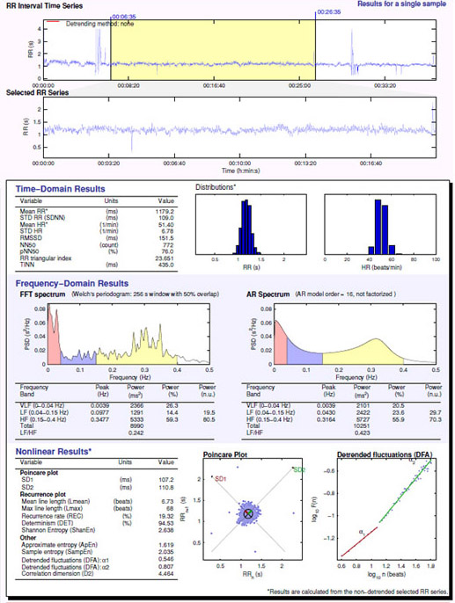Viewport: 455px width, 603px height.
Task: Click the 00:06:35 selection start marker
Action: tap(123, 17)
